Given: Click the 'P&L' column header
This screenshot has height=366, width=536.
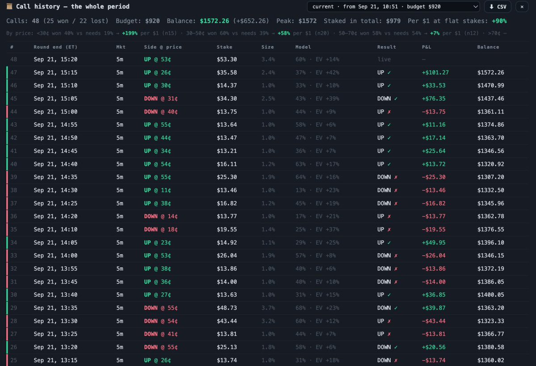Looking at the screenshot, I should pos(426,47).
